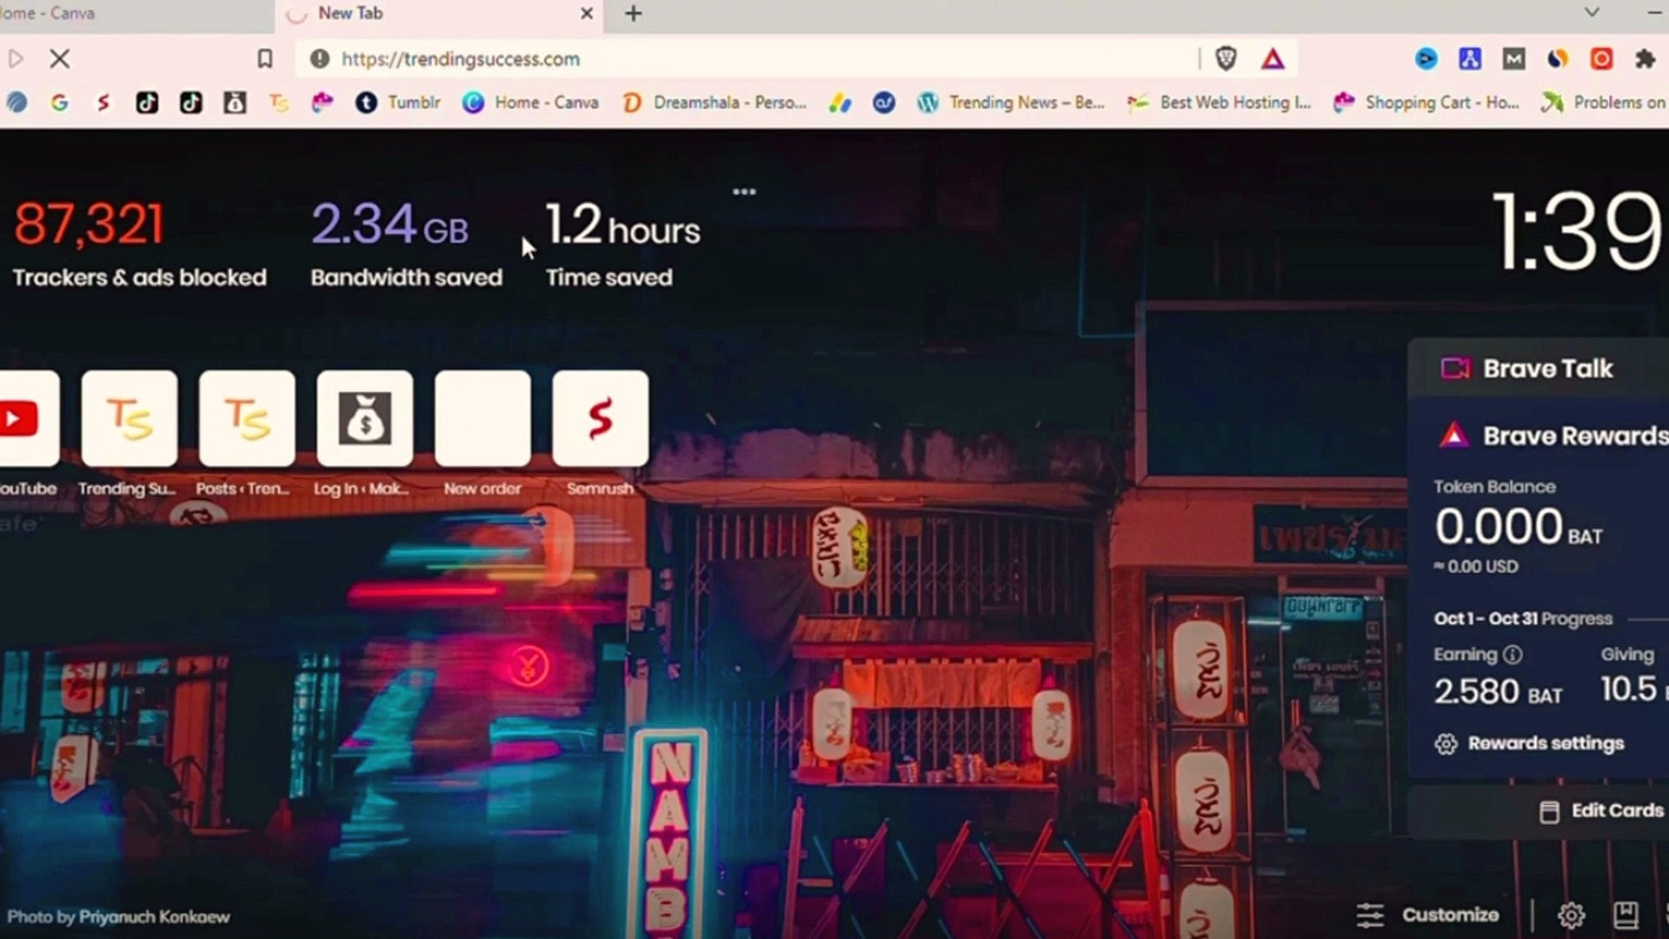Screen dimensions: 1669x939
Task: Open the Tumblr bookmark
Action: (400, 102)
